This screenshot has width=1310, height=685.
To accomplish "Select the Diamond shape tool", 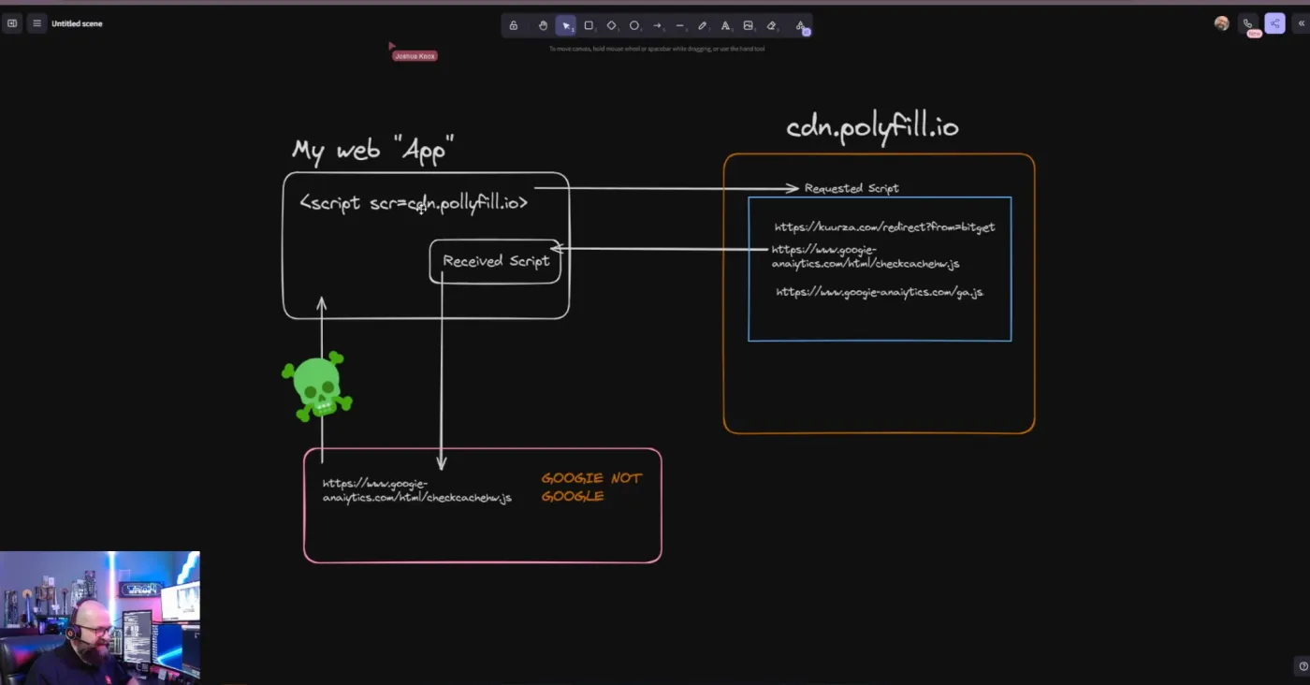I will click(612, 25).
